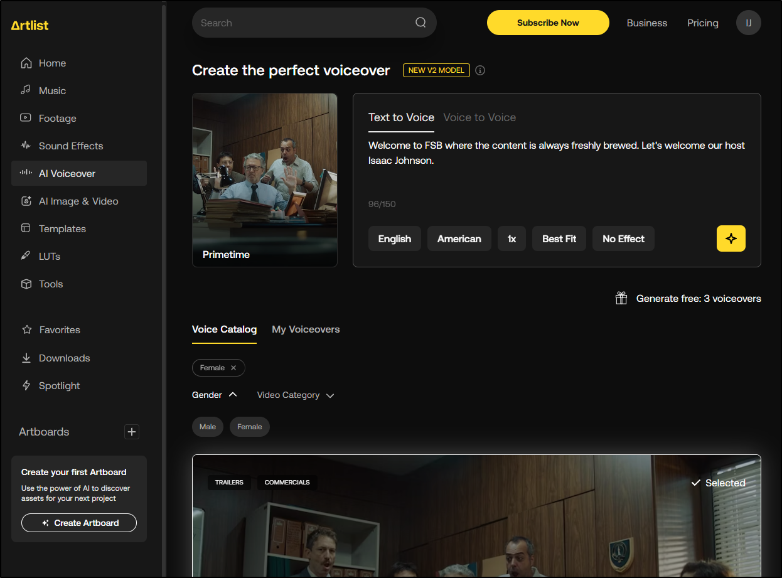Open the No Effect dropdown
Screen dimensions: 782x578
(623, 238)
